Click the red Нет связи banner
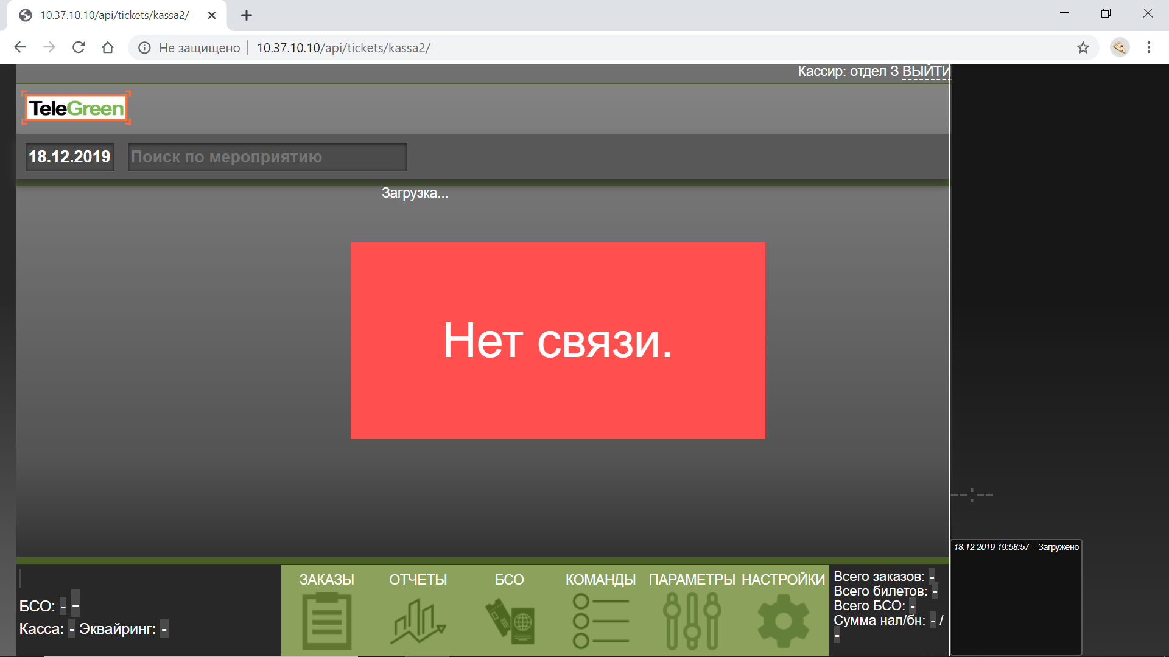1169x657 pixels. click(558, 341)
